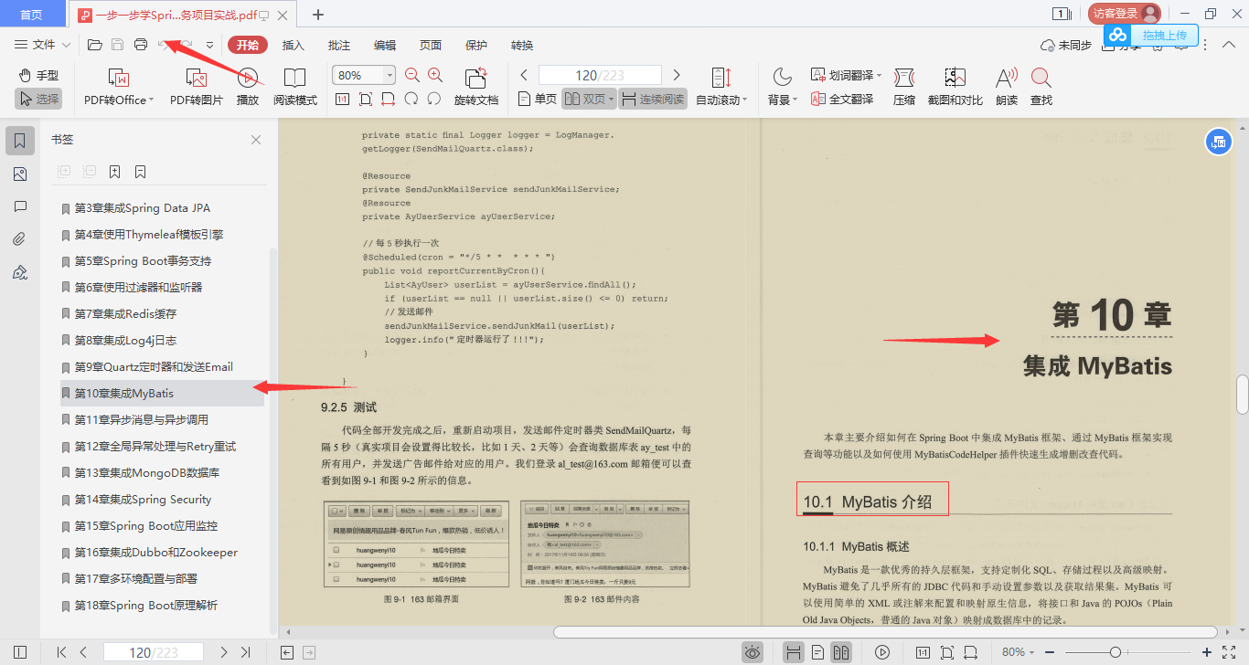
Task: Click status bar play slideshow icon
Action: (882, 652)
